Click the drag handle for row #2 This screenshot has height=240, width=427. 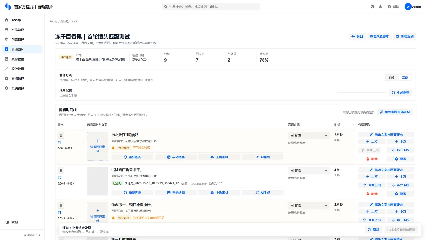61,170
